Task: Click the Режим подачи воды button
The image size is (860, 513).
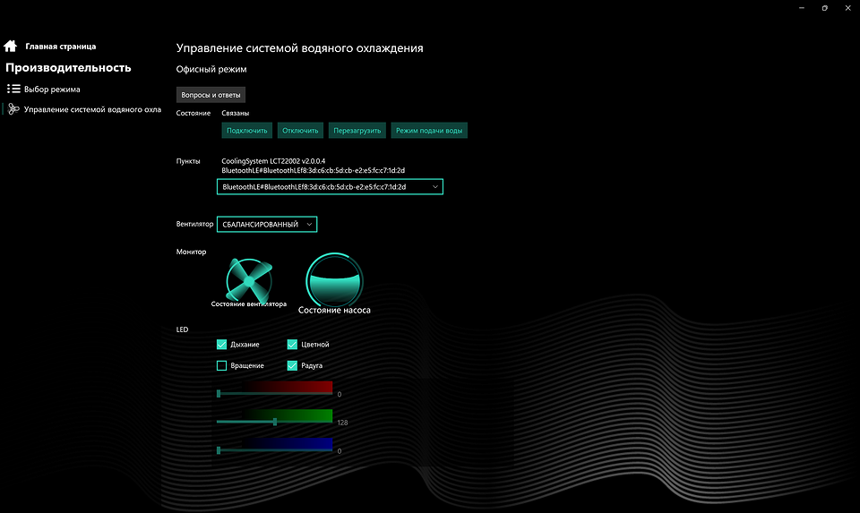Action: [429, 131]
